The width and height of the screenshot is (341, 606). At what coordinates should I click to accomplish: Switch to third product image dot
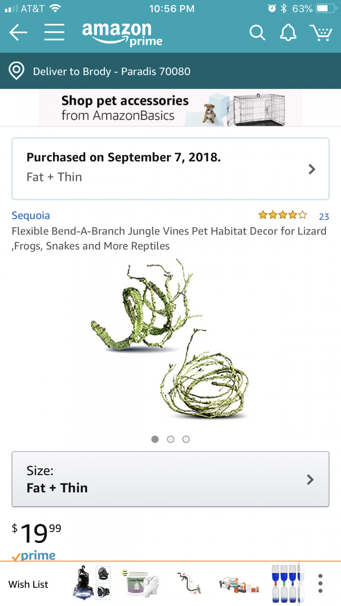pos(186,439)
